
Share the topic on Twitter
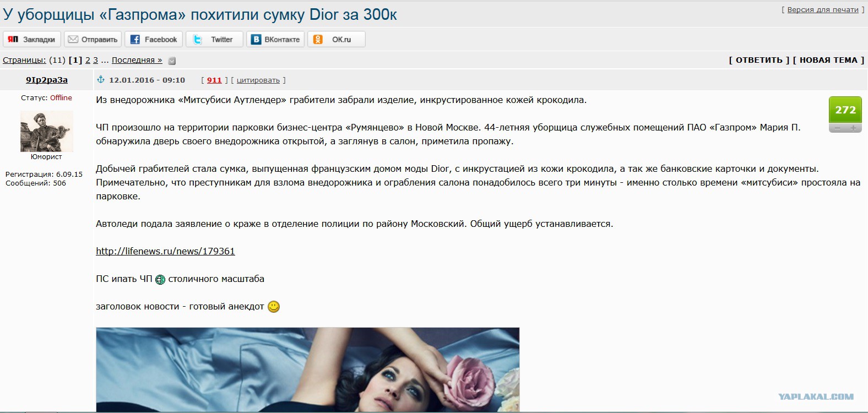214,40
